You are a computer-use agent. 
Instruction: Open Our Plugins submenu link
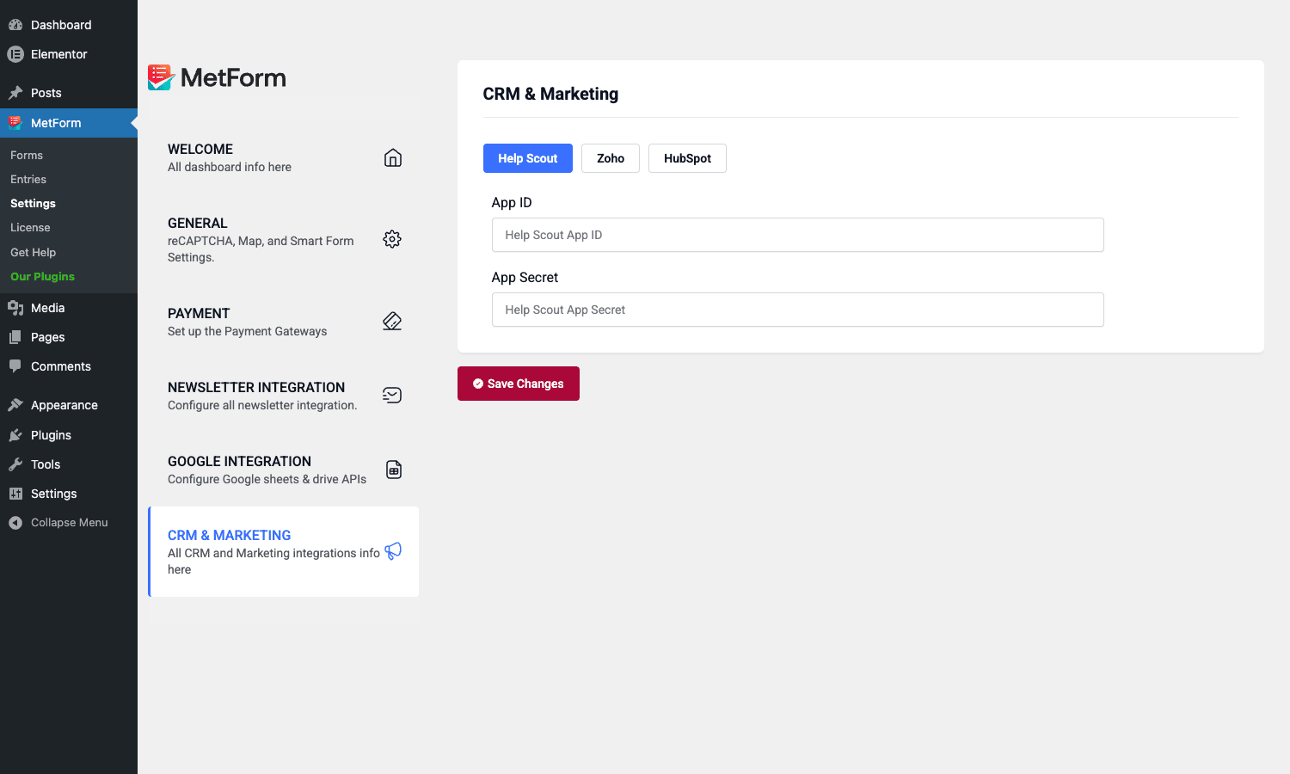click(42, 277)
